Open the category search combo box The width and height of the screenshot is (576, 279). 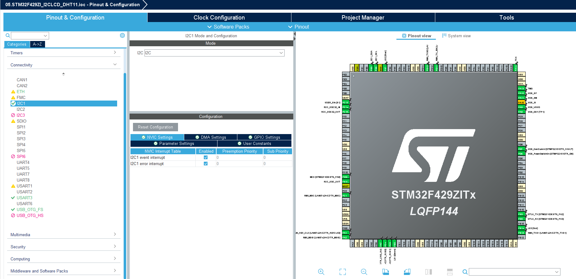click(x=30, y=36)
